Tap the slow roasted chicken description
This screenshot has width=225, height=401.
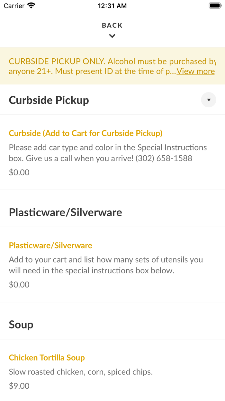pyautogui.click(x=81, y=372)
